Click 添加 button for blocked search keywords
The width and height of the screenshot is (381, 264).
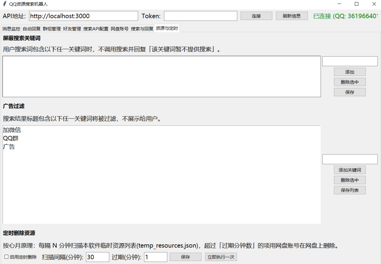click(x=350, y=72)
